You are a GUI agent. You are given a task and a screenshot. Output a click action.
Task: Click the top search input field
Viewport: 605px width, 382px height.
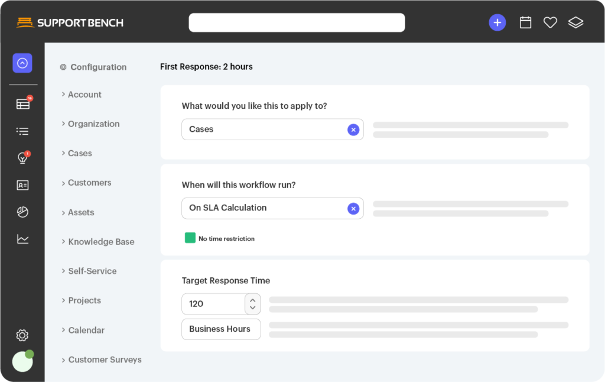click(297, 22)
